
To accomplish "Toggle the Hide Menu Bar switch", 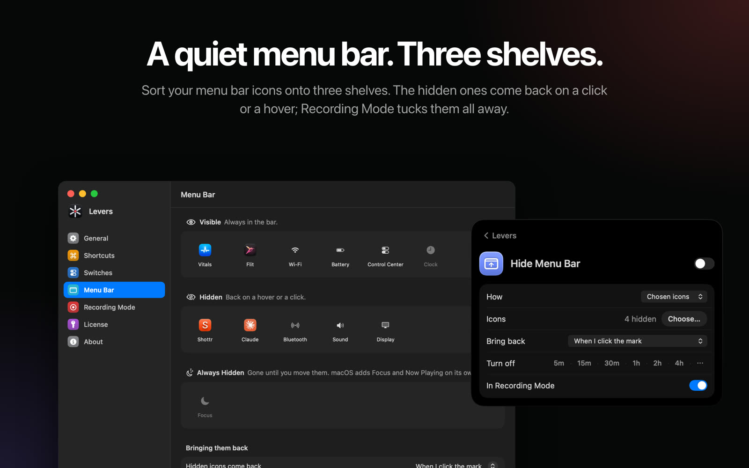I will click(x=704, y=263).
